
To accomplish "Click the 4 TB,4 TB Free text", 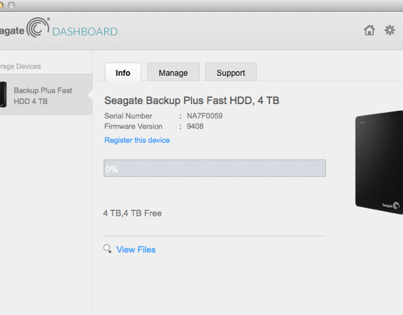I will (x=132, y=213).
